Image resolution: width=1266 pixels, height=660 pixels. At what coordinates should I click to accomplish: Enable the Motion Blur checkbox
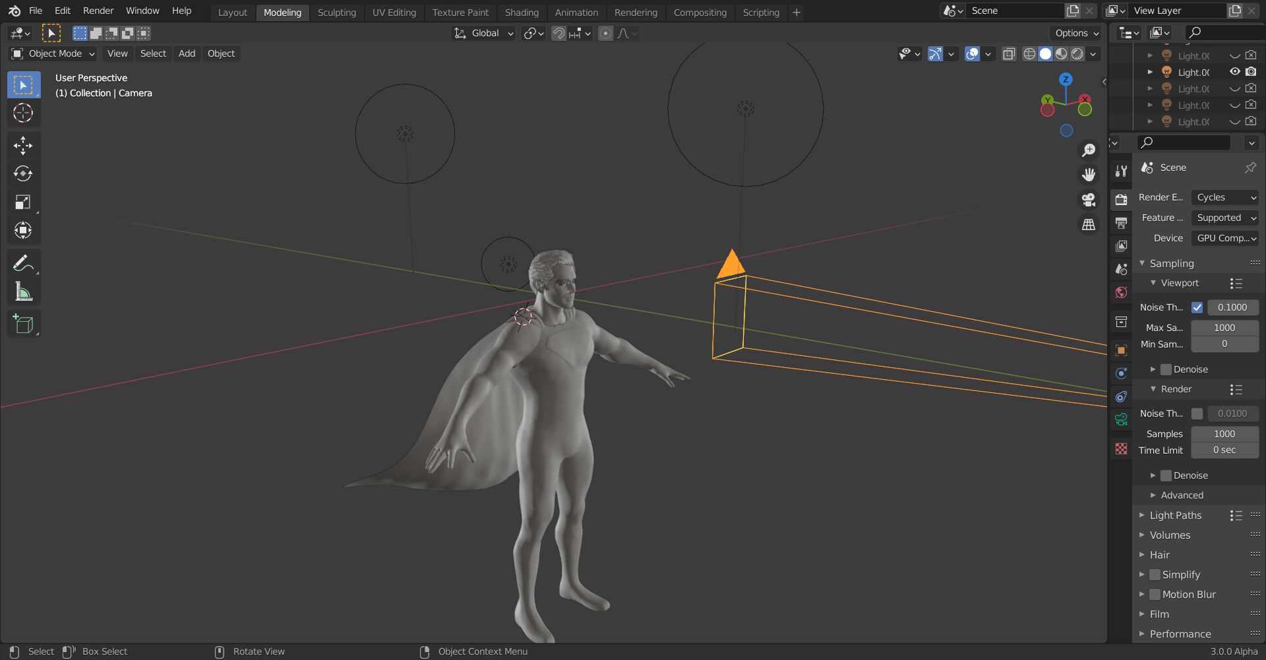pyautogui.click(x=1155, y=594)
